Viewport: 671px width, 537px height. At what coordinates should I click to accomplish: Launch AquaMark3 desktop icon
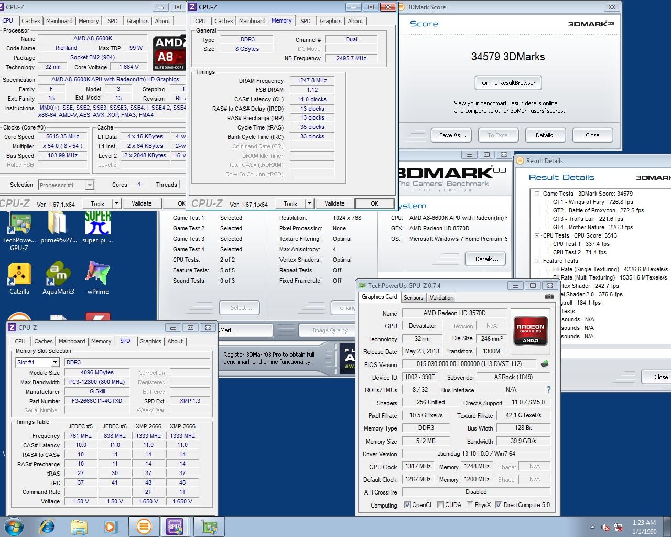click(x=58, y=278)
